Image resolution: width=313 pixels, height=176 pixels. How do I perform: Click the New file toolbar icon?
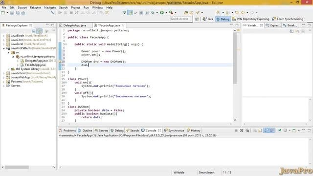[x=3, y=13]
